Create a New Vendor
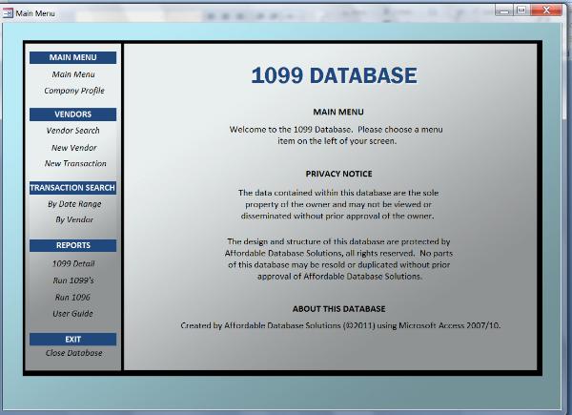This screenshot has height=415, width=572. point(73,148)
